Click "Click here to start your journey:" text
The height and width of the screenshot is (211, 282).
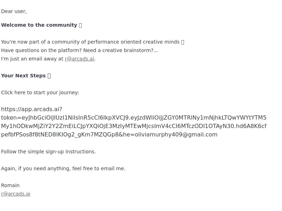point(40,92)
